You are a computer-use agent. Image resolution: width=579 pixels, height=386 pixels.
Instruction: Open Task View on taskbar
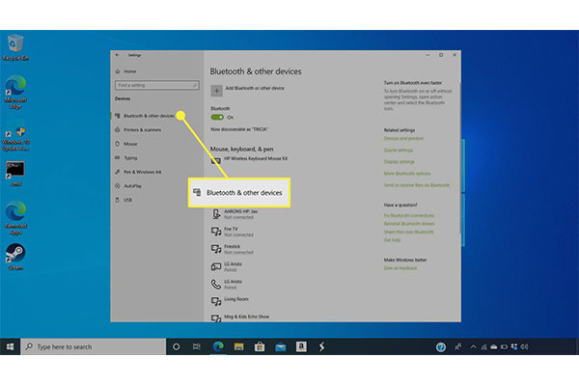tap(197, 346)
